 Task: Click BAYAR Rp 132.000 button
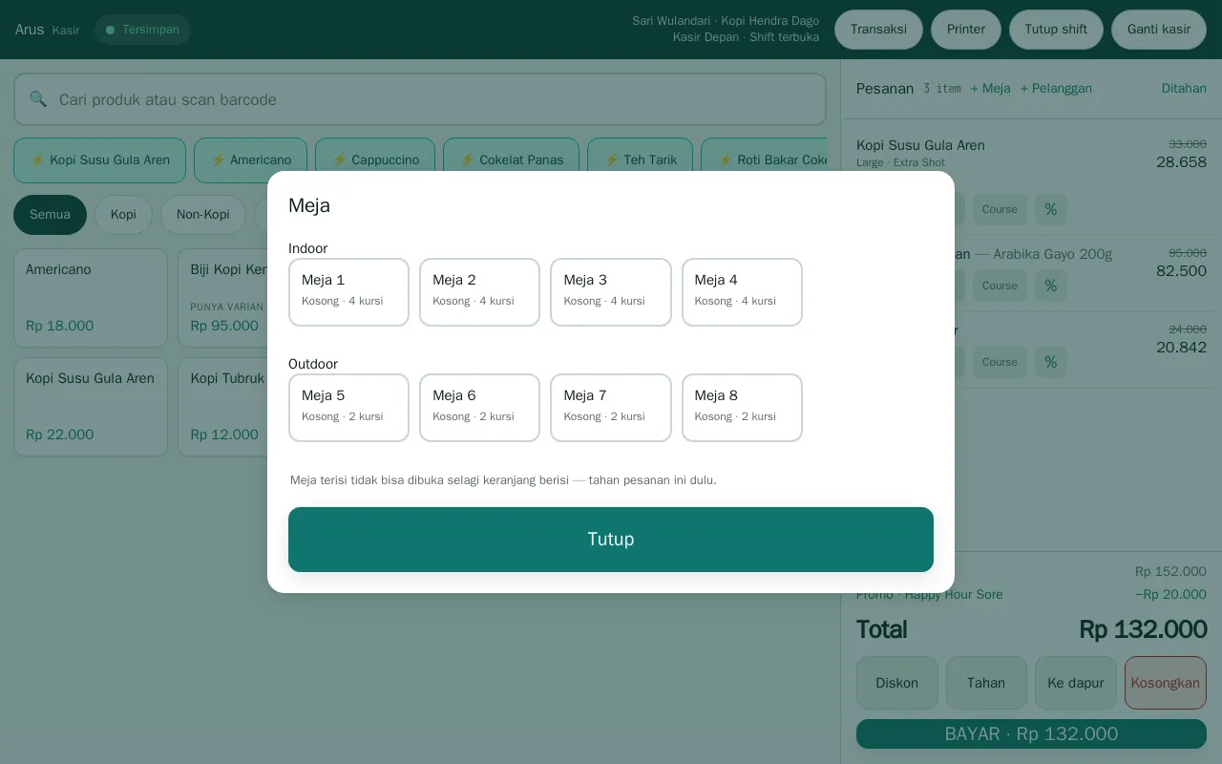[1031, 734]
